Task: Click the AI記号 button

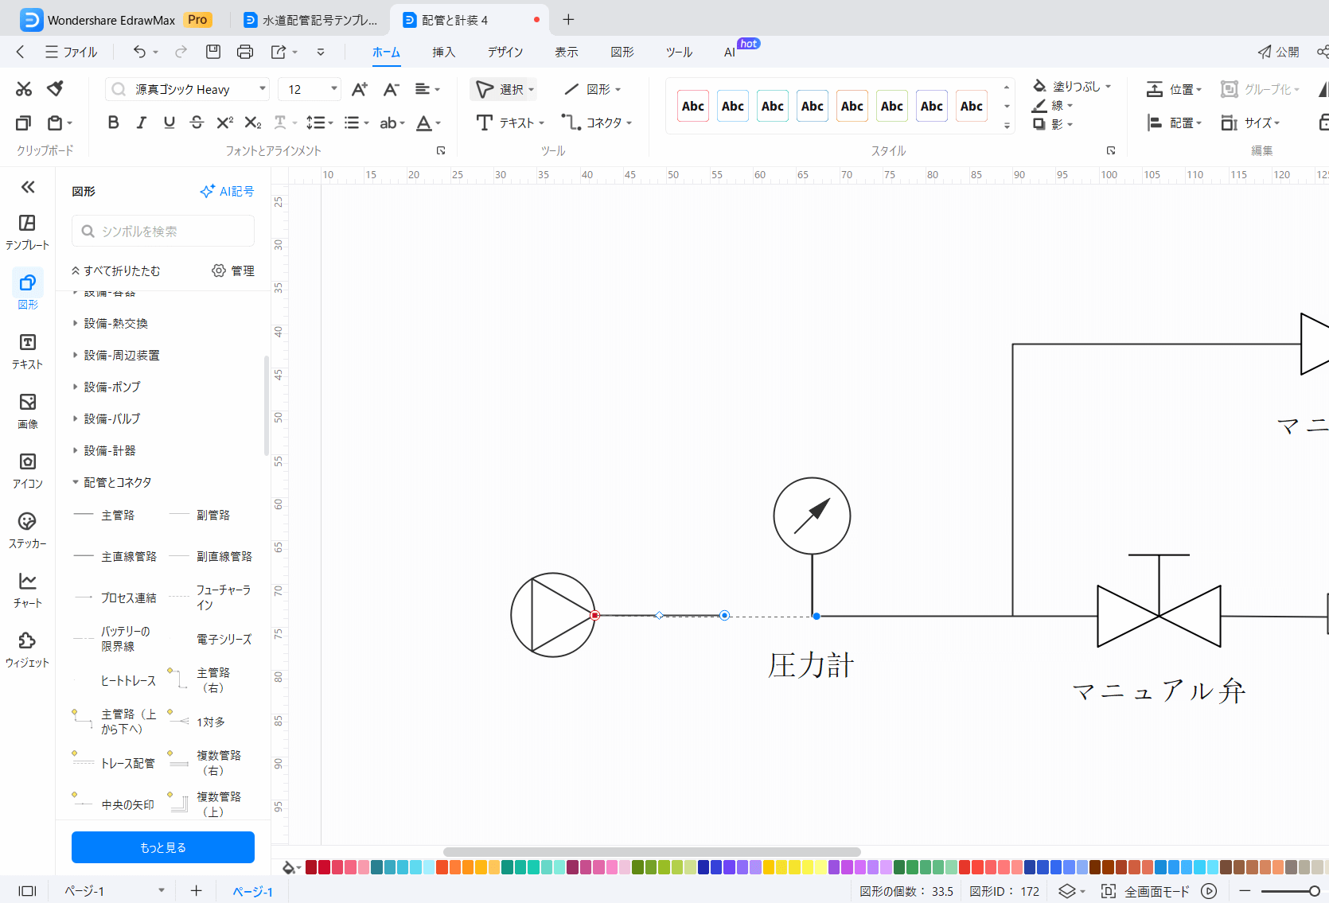Action: pos(227,191)
